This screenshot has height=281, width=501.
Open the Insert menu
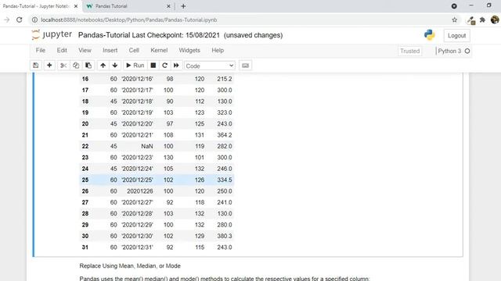(x=110, y=50)
